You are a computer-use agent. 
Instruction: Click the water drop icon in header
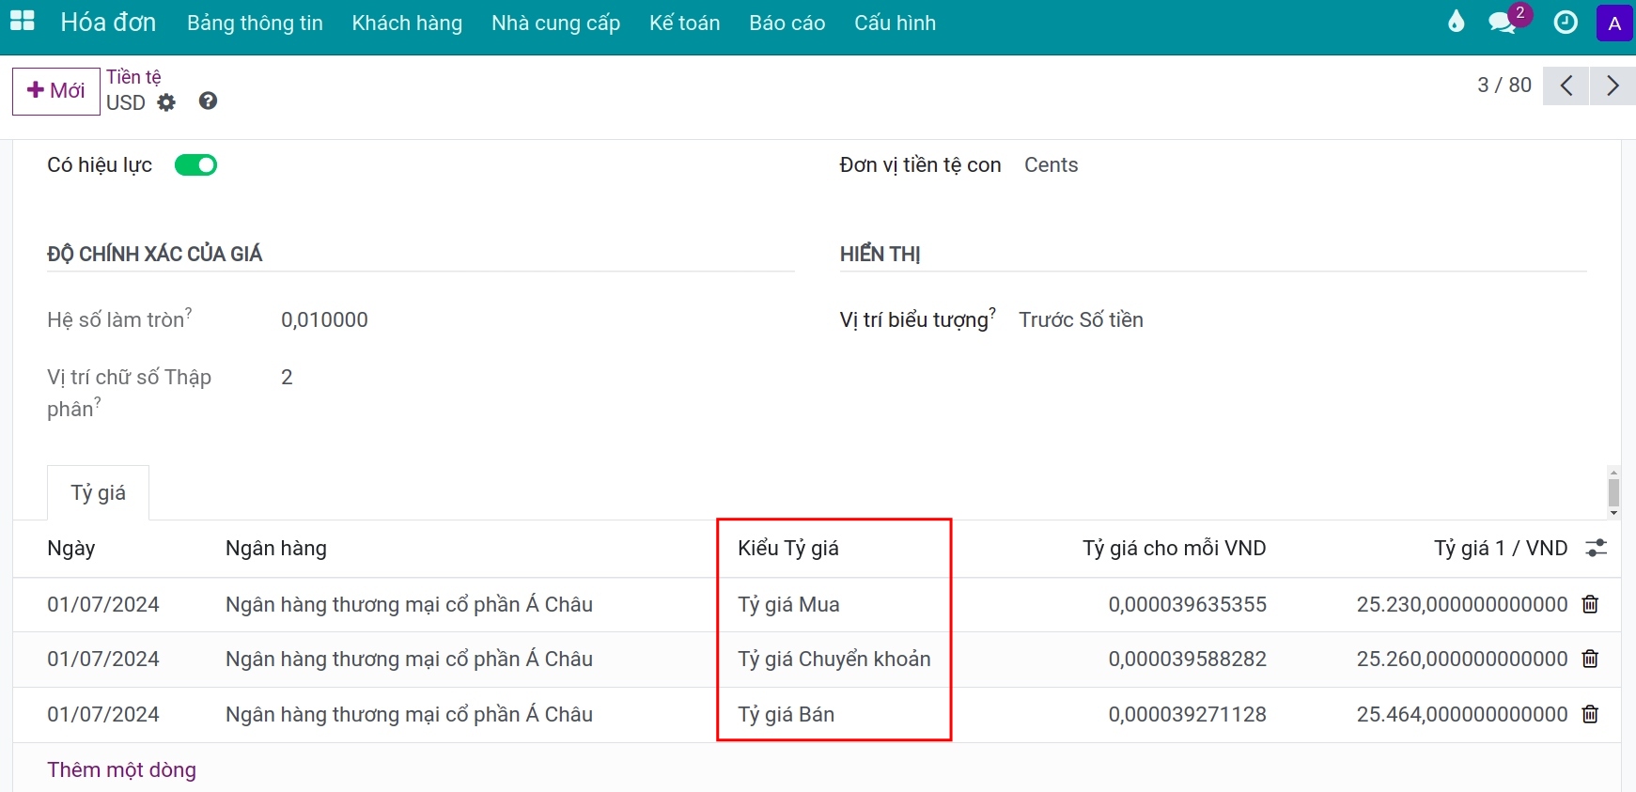[x=1456, y=22]
